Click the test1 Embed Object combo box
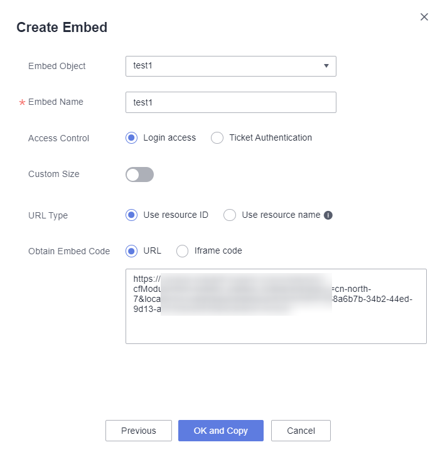 point(231,66)
